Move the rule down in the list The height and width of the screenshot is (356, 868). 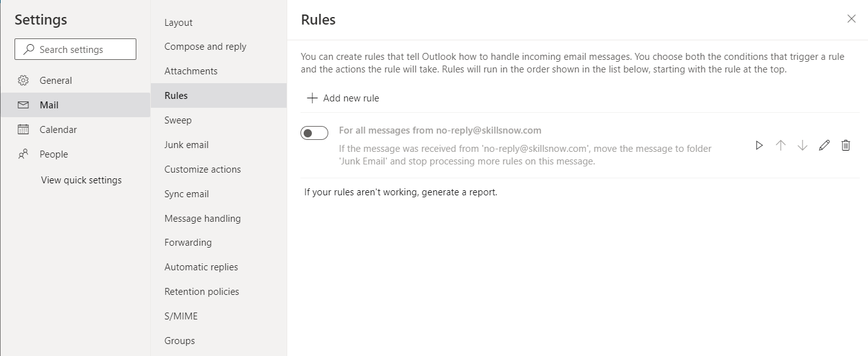(802, 146)
